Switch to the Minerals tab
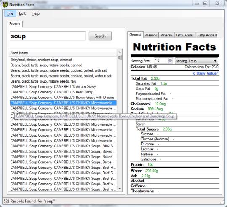 pyautogui.click(x=166, y=35)
